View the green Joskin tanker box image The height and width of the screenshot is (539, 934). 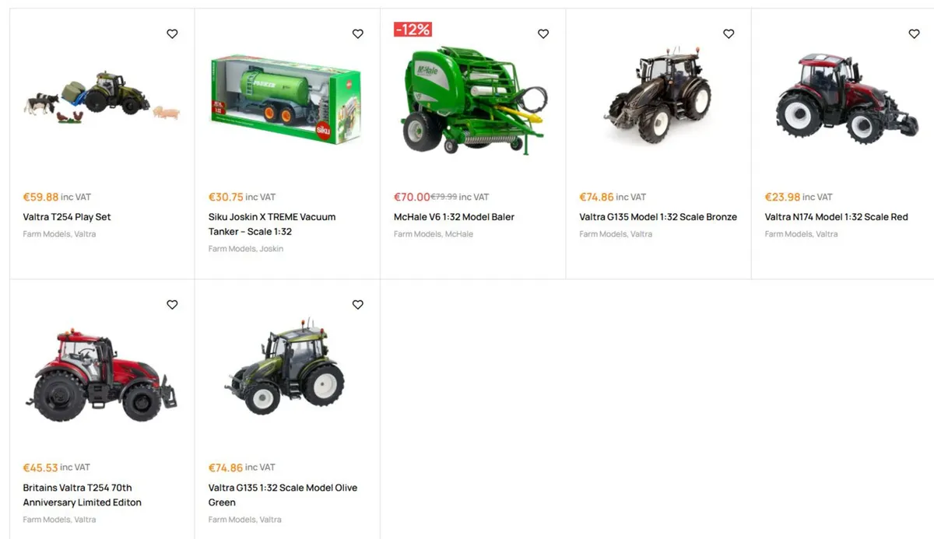pyautogui.click(x=286, y=99)
